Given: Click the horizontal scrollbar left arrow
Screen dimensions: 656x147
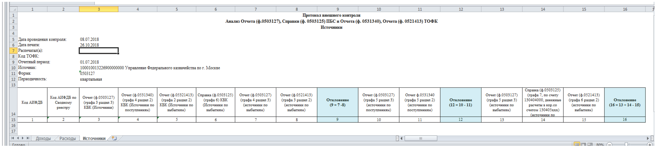Looking at the screenshot, I should point(401,138).
